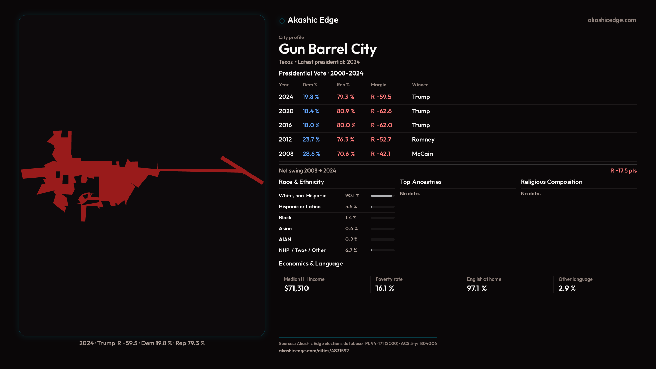Viewport: 656px width, 369px height.
Task: Click the English at home 97.1 % stat
Action: pos(477,288)
